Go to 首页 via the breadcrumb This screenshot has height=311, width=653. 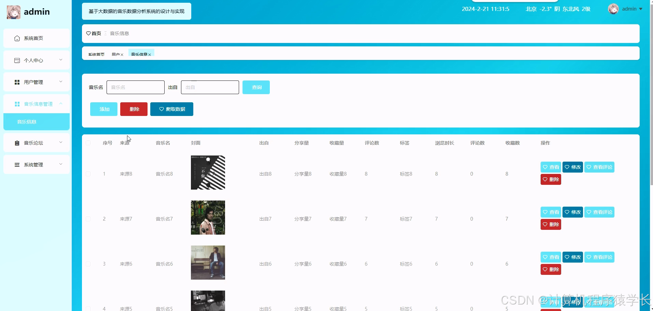pyautogui.click(x=96, y=33)
